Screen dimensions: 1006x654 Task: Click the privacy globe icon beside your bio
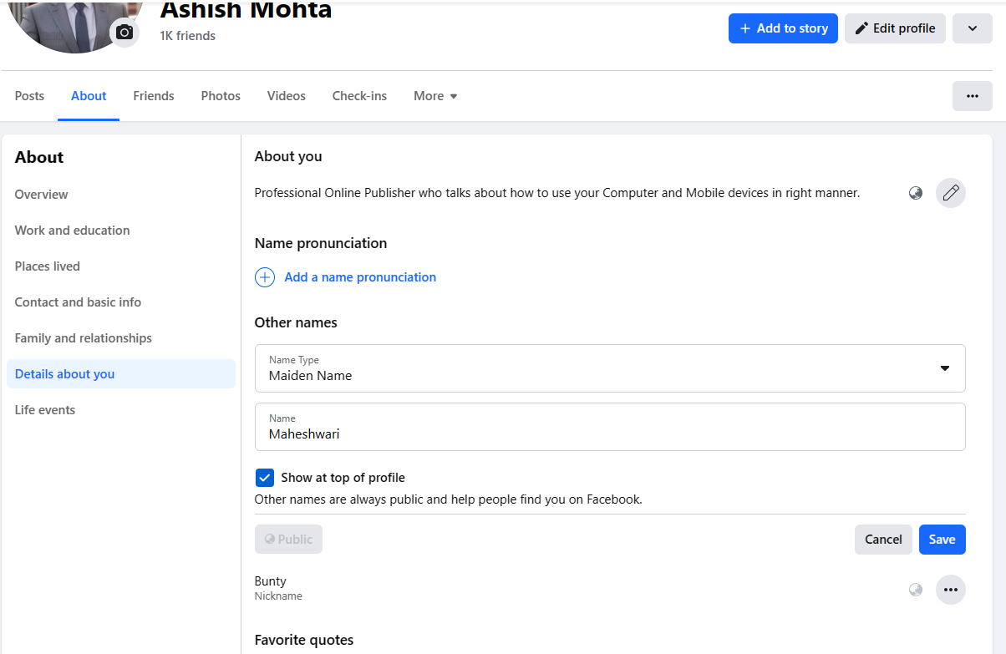coord(915,193)
